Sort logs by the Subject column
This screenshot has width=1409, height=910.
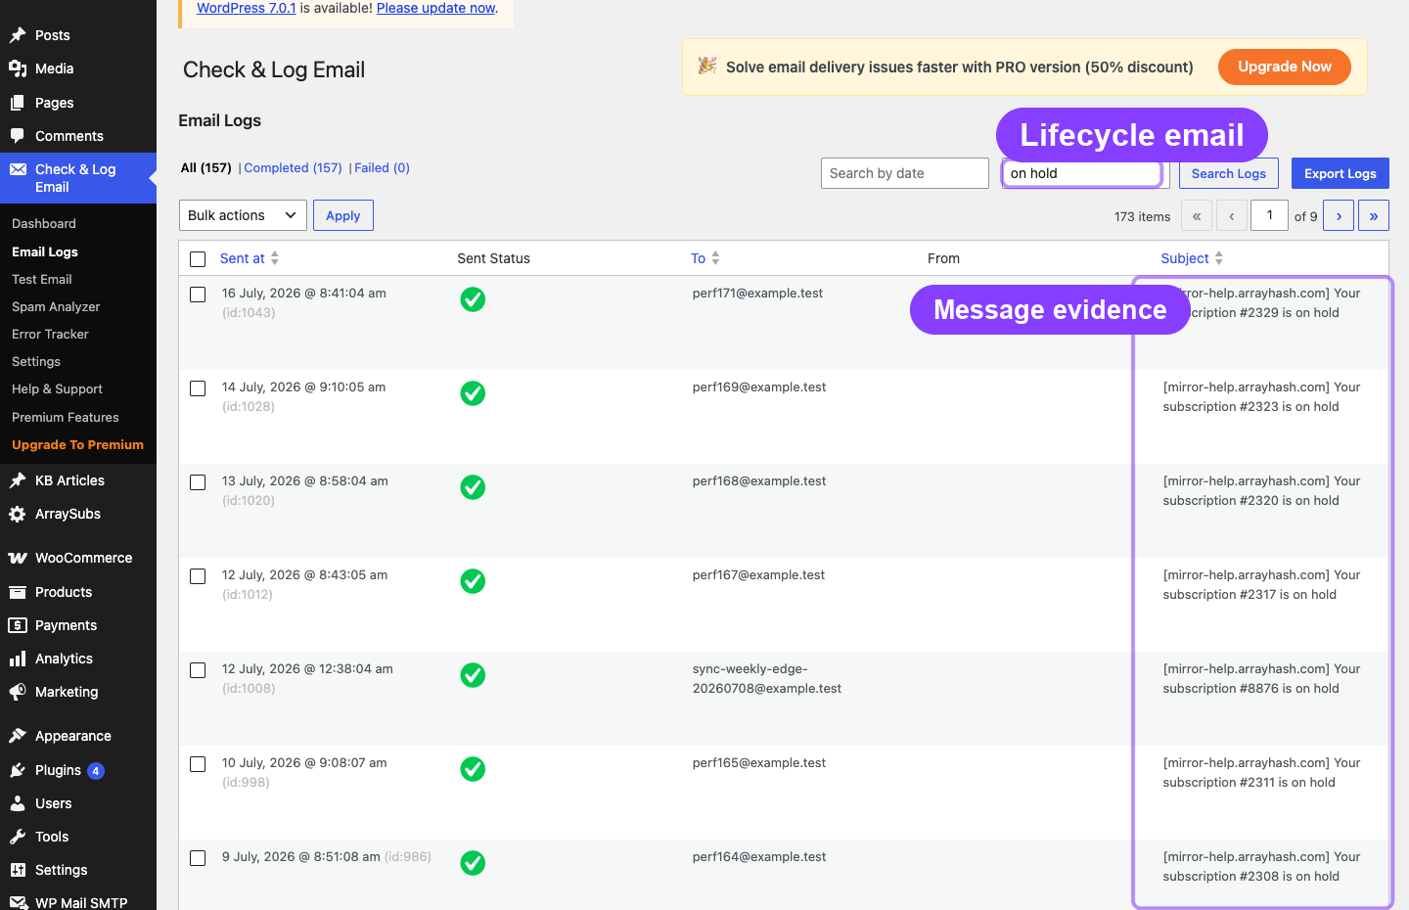[1192, 258]
